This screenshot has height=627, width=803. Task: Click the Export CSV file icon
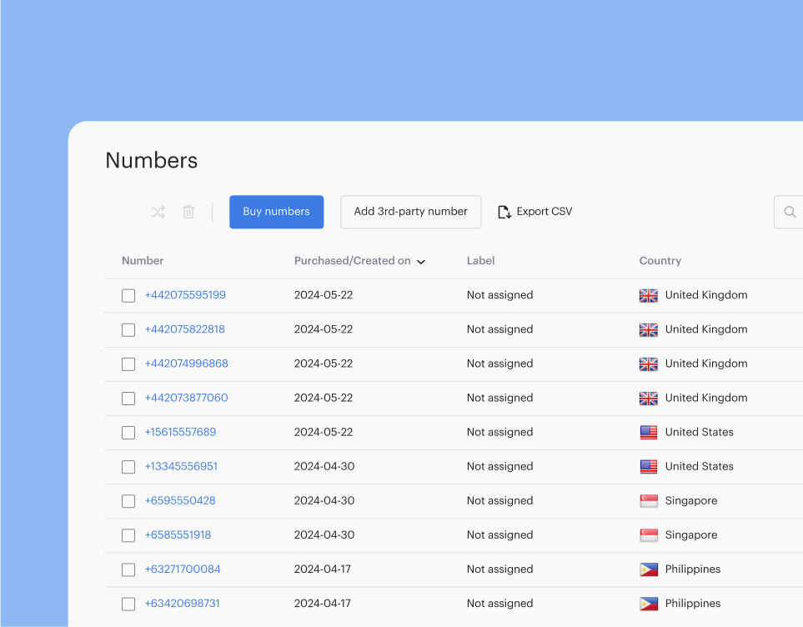coord(504,212)
